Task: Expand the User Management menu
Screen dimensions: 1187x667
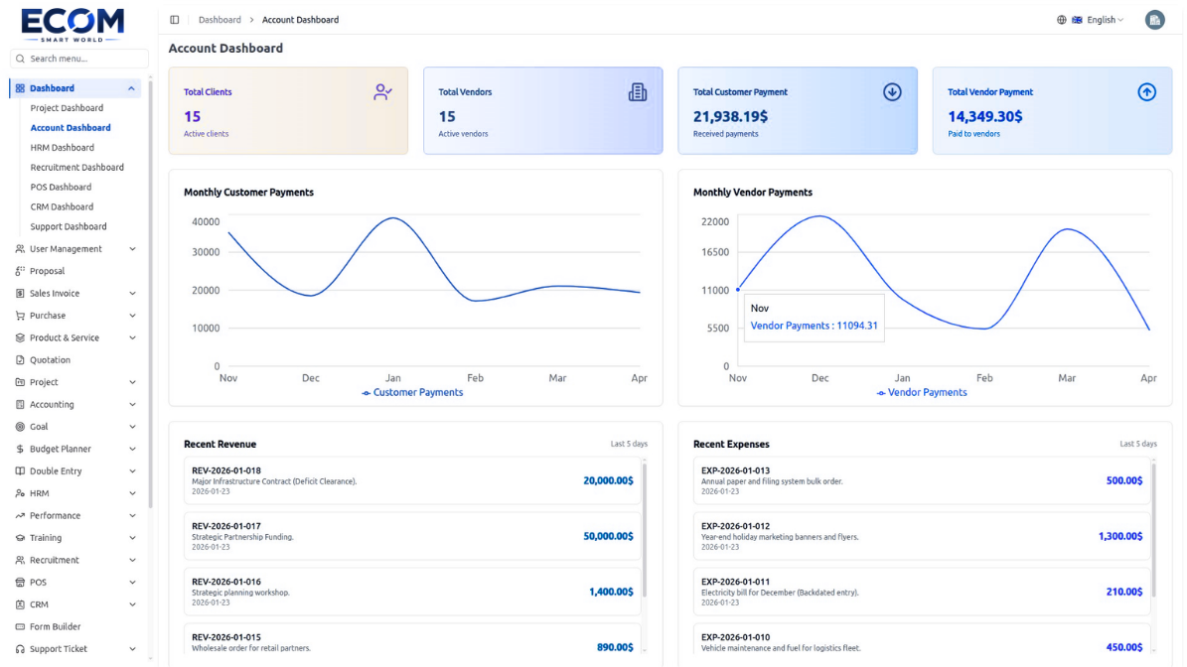Action: (x=132, y=249)
